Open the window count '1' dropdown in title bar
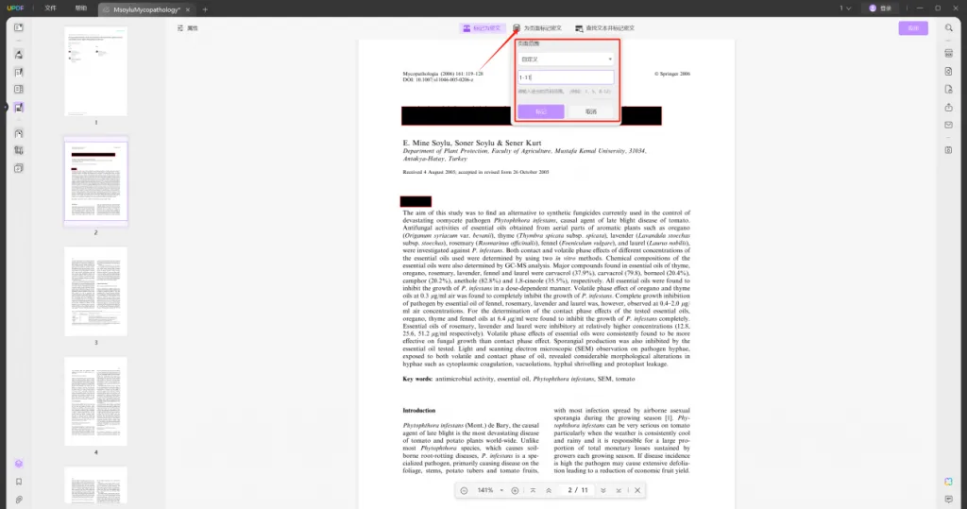Viewport: 967px width, 509px height. 845,8
